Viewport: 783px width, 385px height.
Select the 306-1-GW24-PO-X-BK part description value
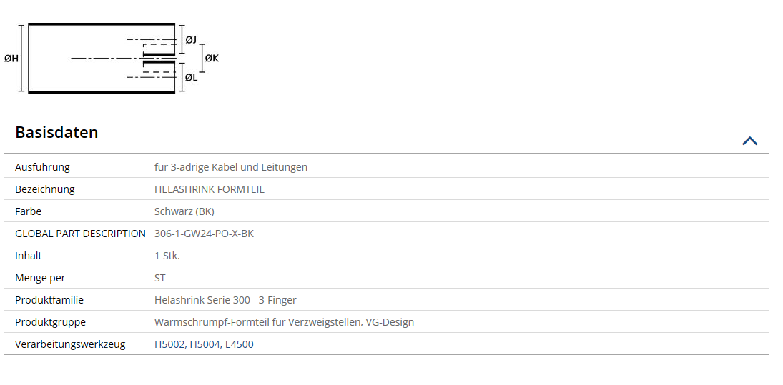click(205, 234)
